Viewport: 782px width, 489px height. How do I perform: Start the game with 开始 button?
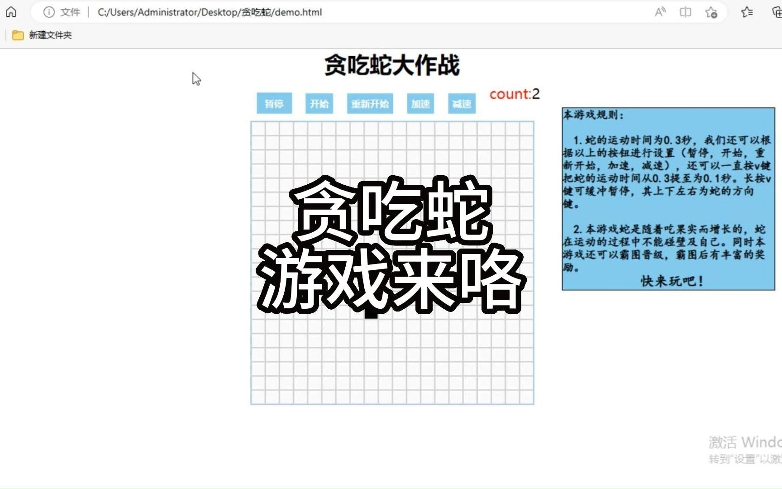coord(319,104)
